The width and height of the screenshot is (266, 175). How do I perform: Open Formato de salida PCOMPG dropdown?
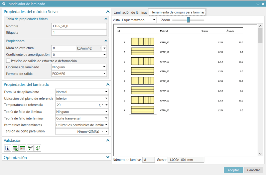[x=104, y=74]
